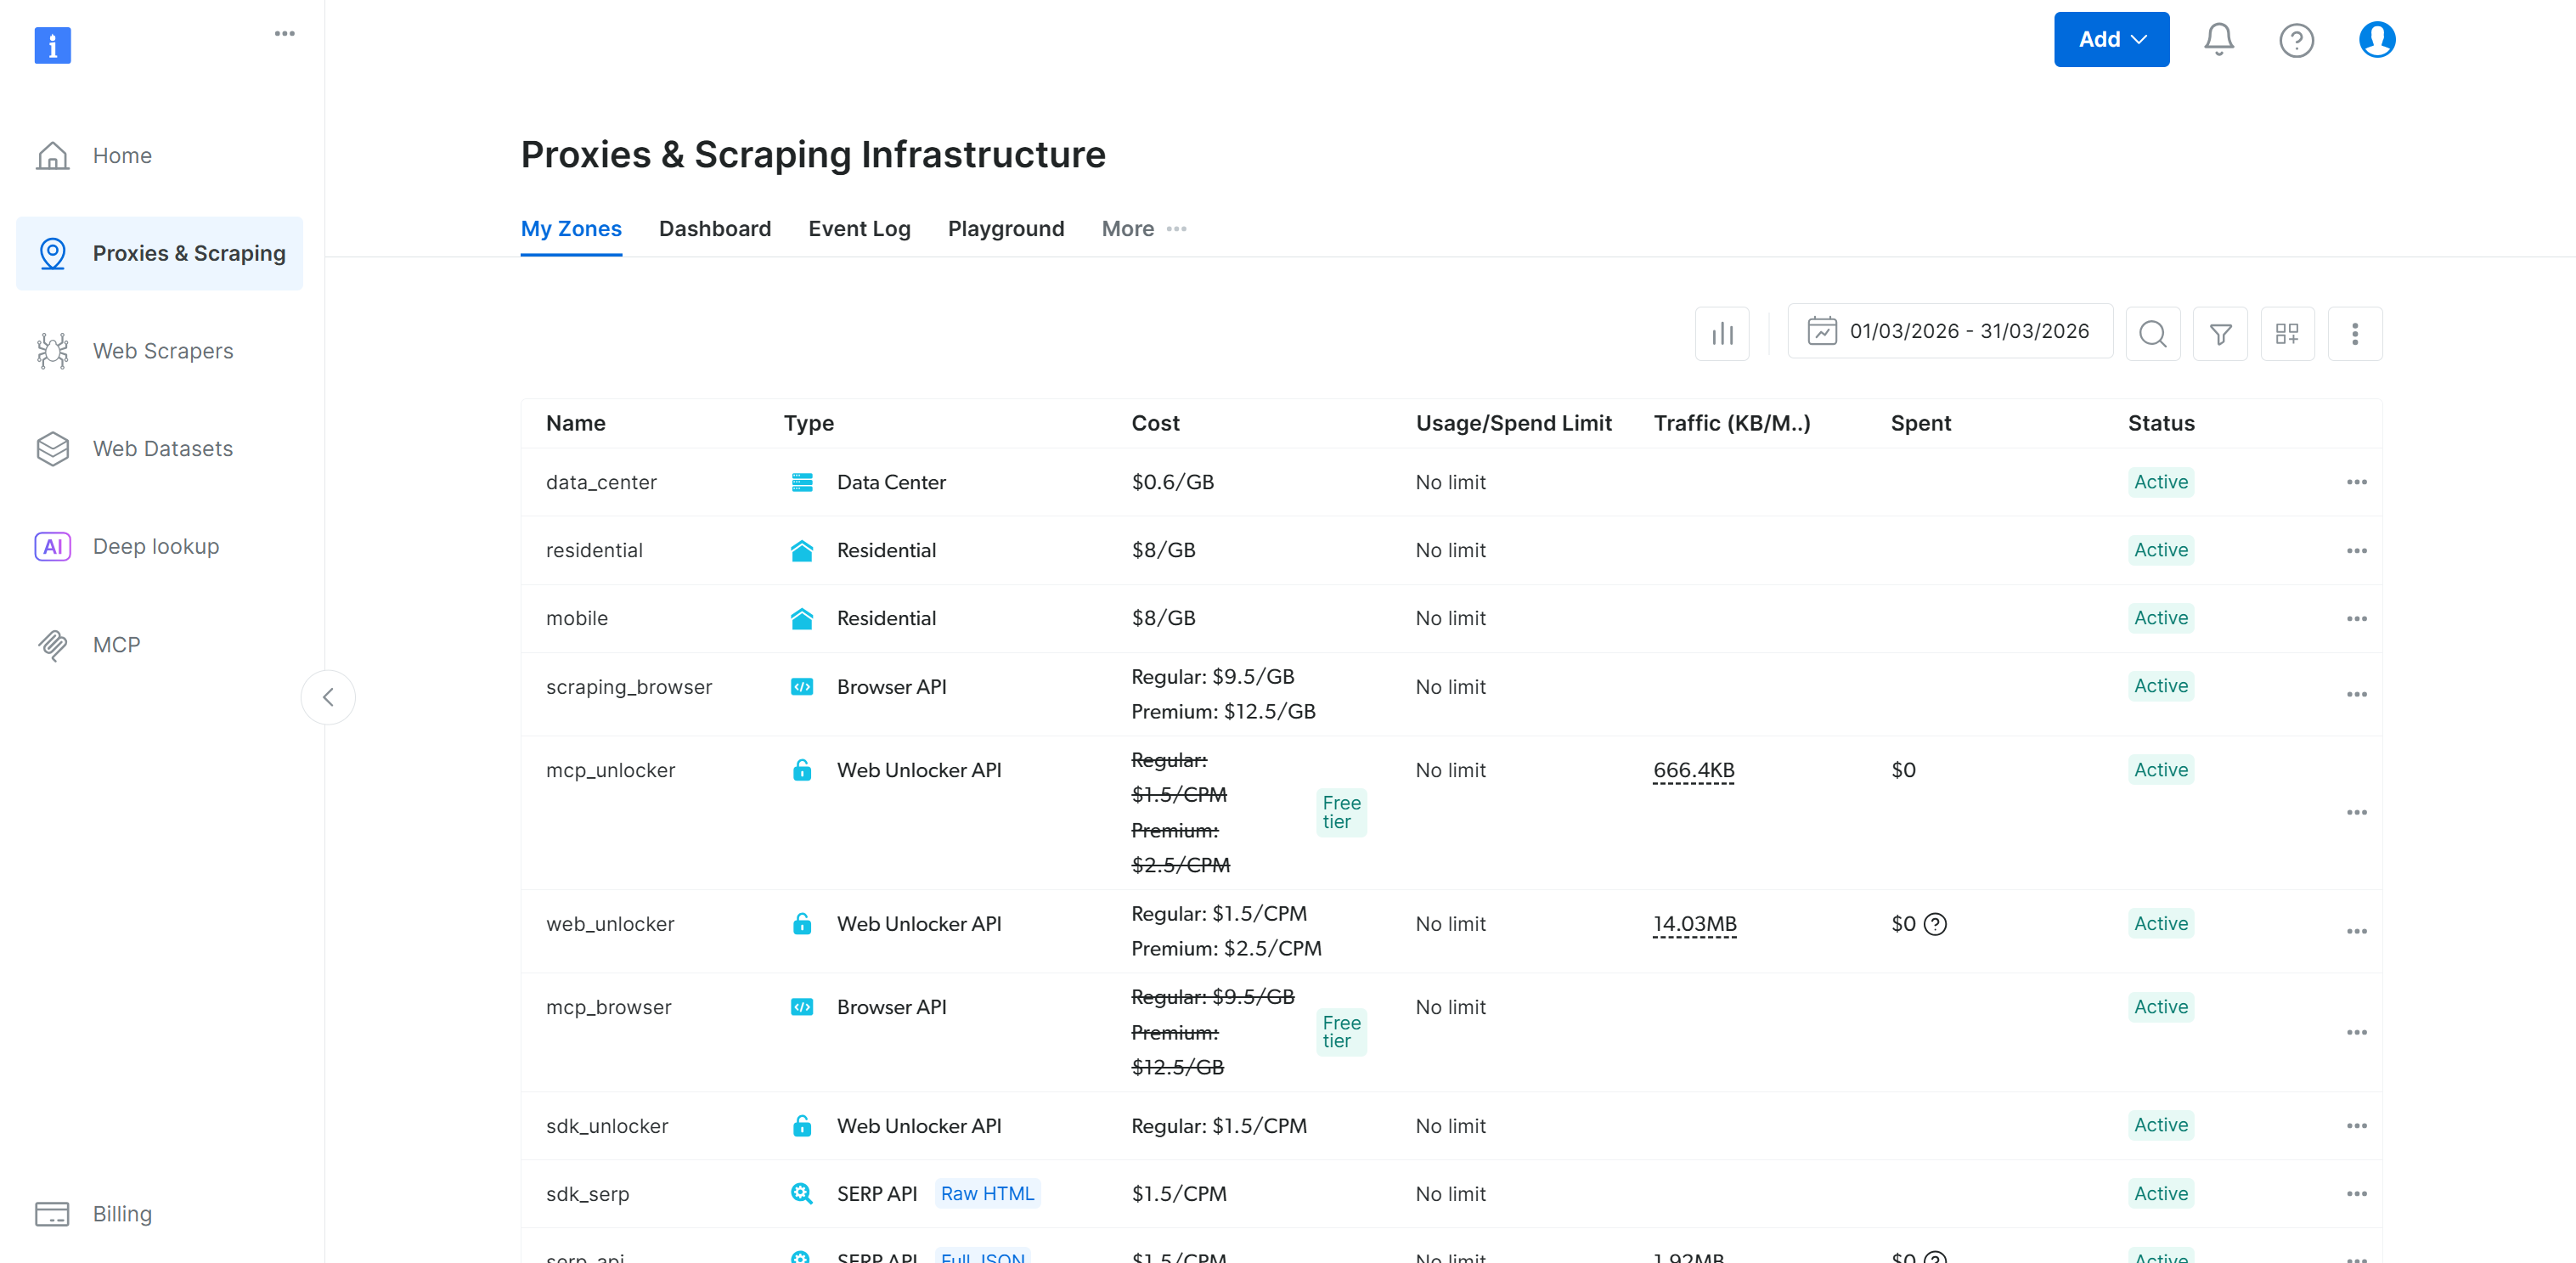Collapse the sidebar with chevron arrow
2576x1263 pixels.
pos(328,697)
